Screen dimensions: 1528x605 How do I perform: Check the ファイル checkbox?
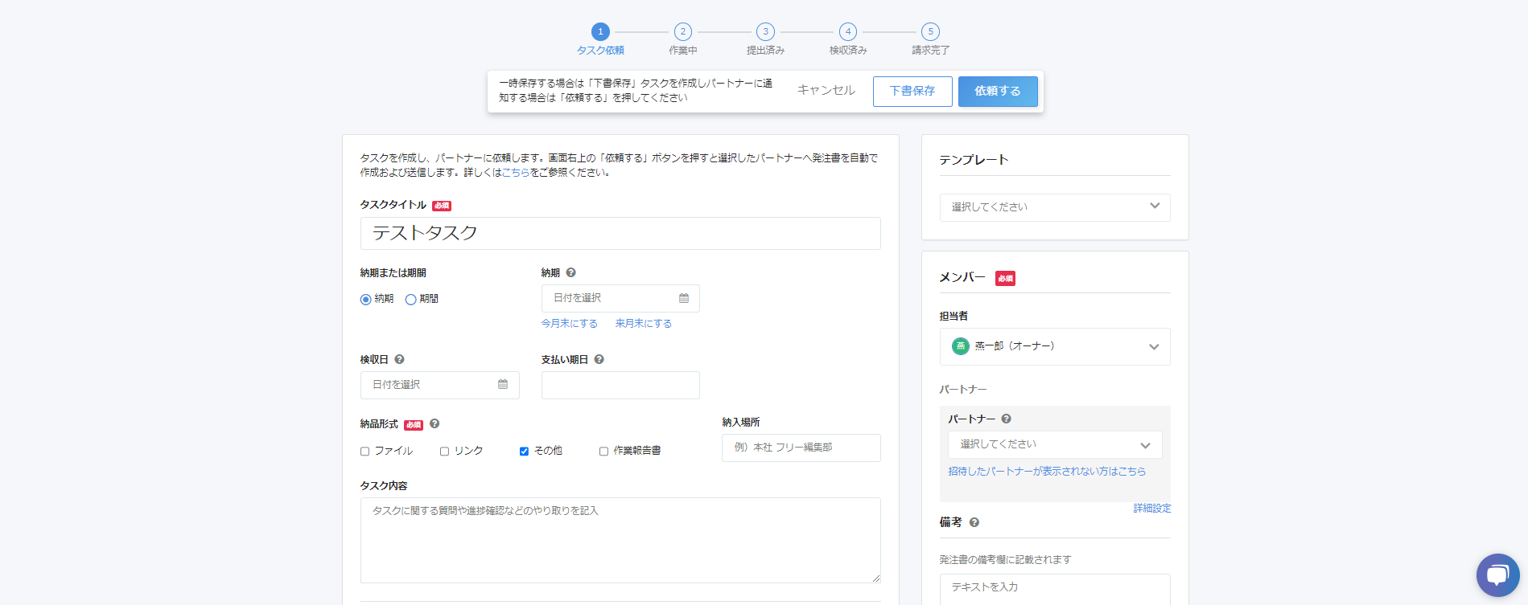(364, 452)
